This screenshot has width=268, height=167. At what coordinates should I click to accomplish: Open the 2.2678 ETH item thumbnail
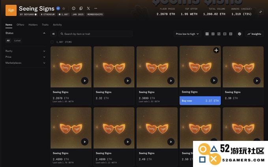71,67
